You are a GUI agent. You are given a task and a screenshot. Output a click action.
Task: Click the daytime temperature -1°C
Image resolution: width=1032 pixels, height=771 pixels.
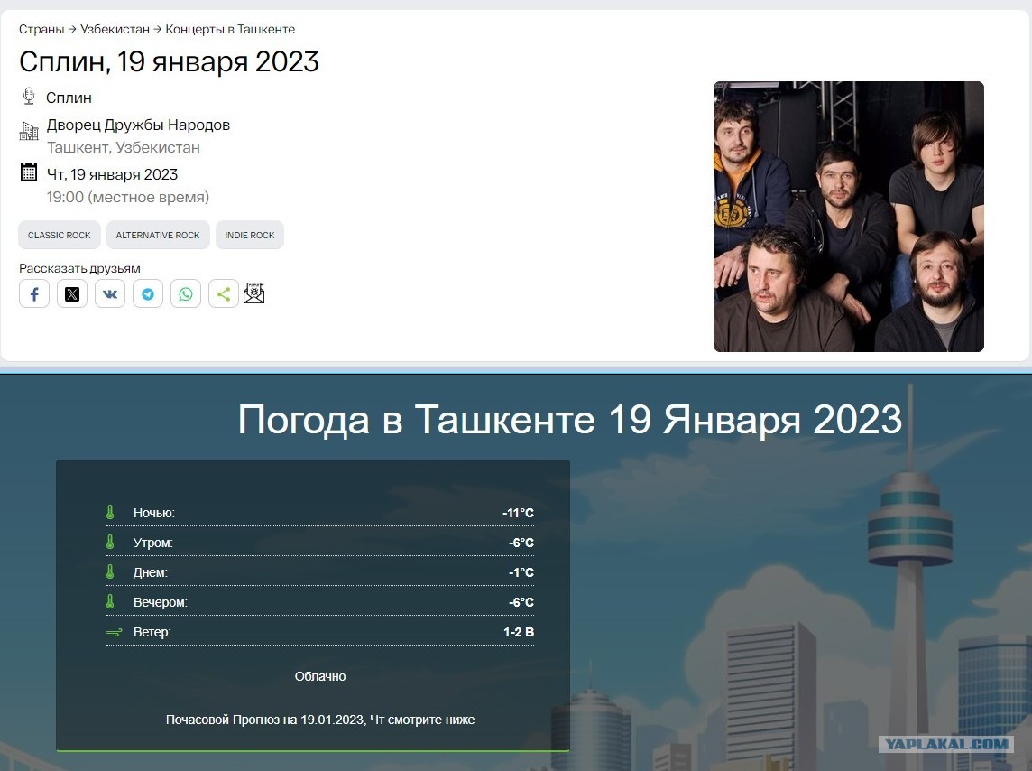point(521,572)
